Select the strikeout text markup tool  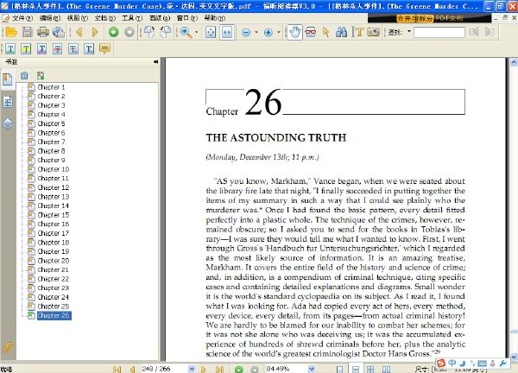point(58,49)
